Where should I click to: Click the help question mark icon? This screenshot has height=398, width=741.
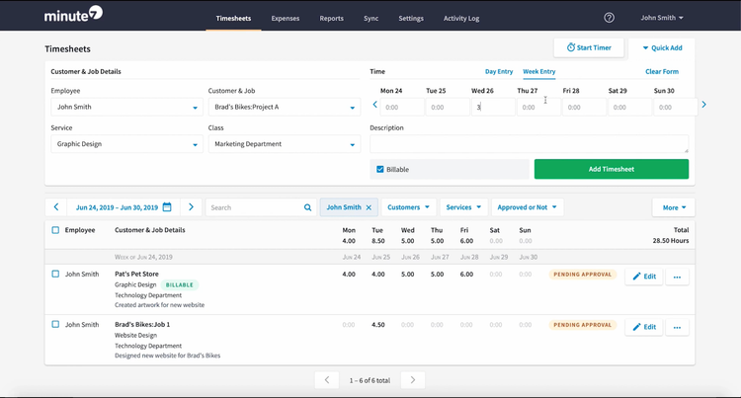tap(609, 18)
